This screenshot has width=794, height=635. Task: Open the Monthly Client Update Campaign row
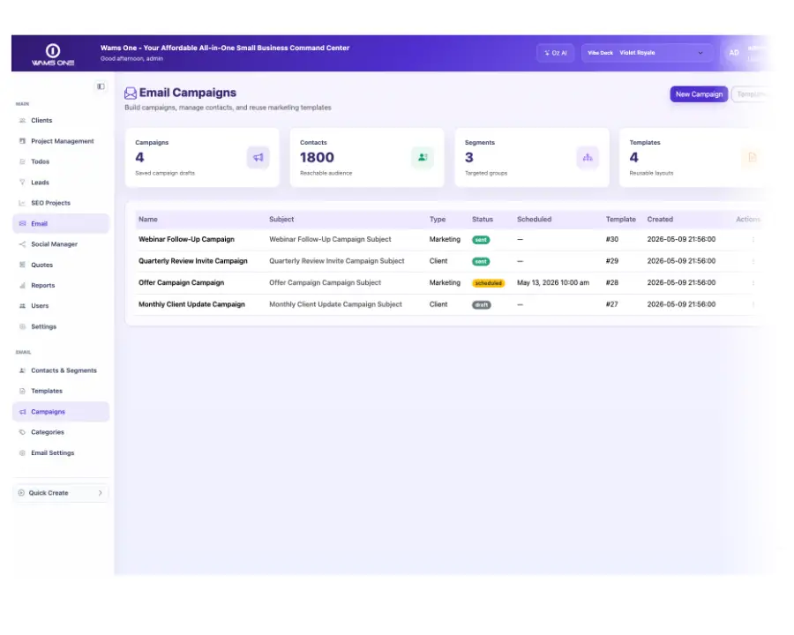point(446,304)
